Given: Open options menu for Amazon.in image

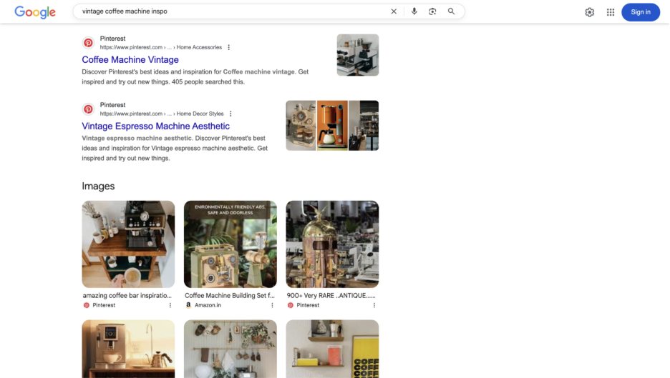Looking at the screenshot, I should pyautogui.click(x=272, y=305).
